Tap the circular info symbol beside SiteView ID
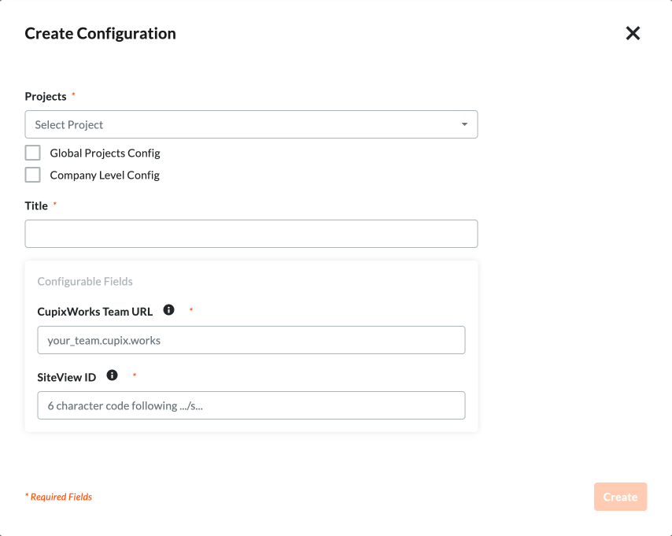The image size is (672, 536). click(112, 375)
